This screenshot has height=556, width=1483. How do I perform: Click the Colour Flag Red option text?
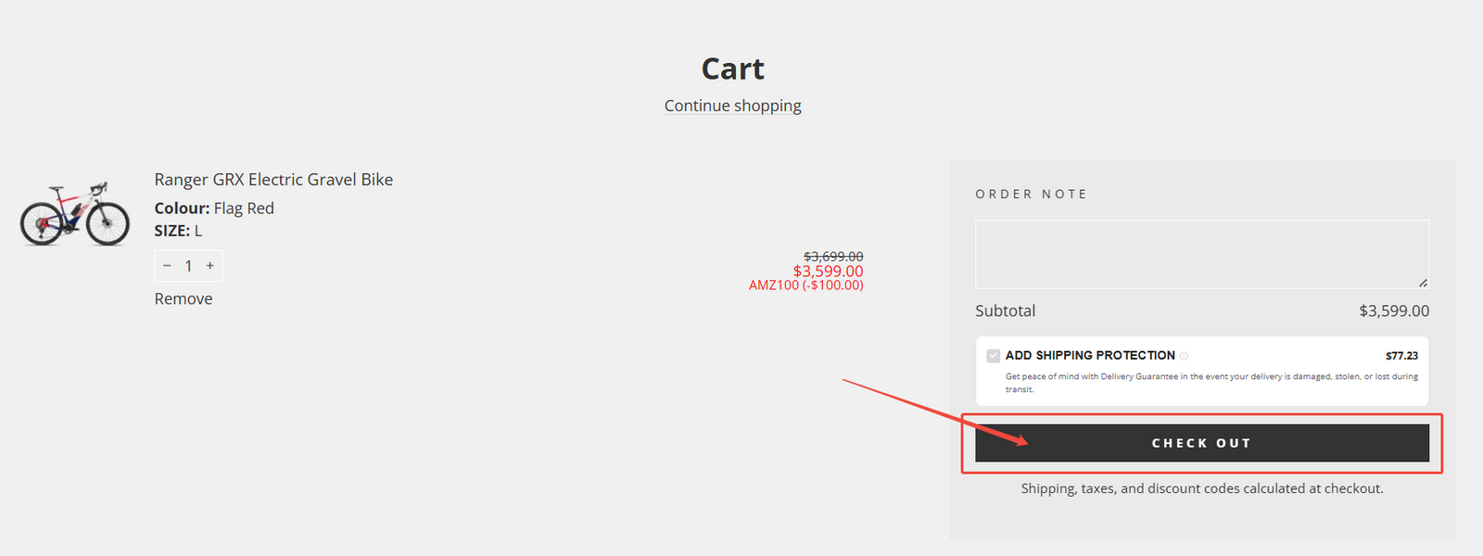click(214, 208)
